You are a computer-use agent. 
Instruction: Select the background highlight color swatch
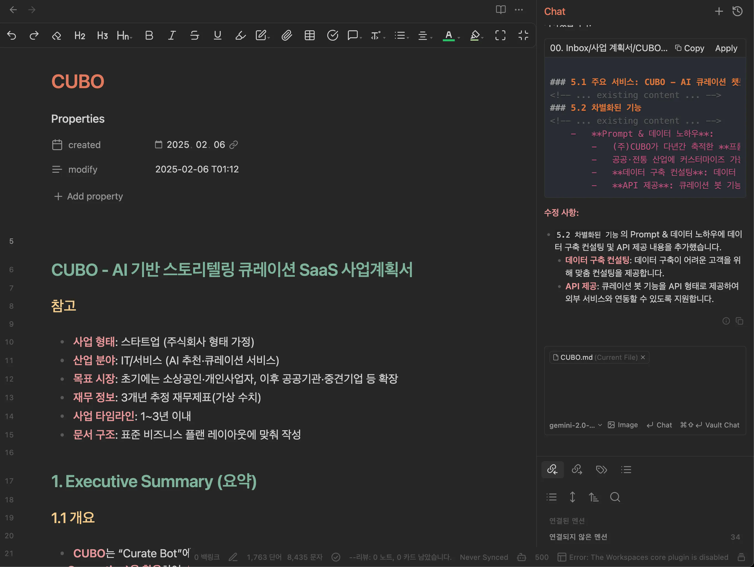point(475,35)
